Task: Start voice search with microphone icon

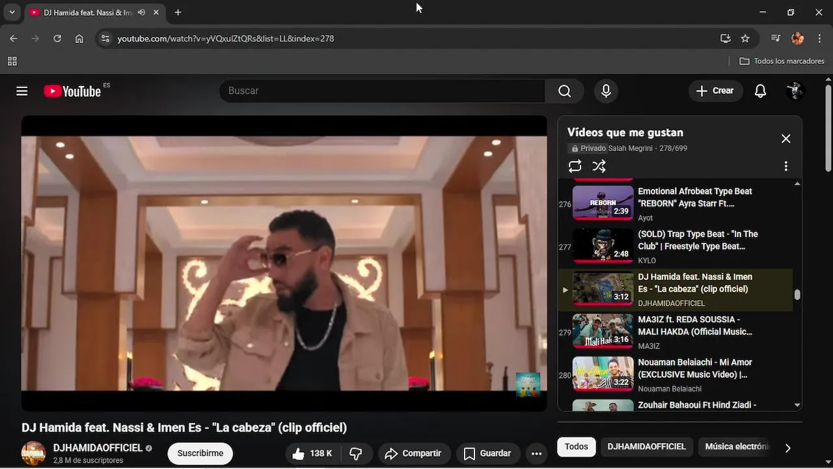Action: 606,91
